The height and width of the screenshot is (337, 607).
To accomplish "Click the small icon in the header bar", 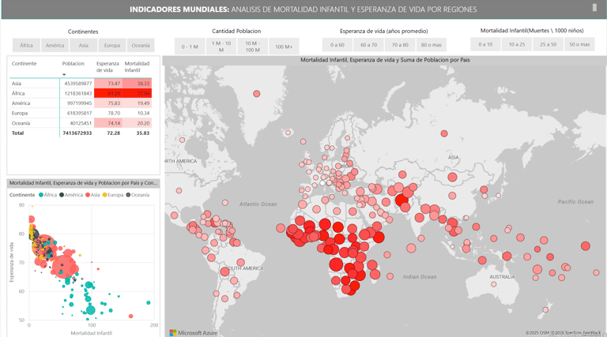I will pos(594,7).
